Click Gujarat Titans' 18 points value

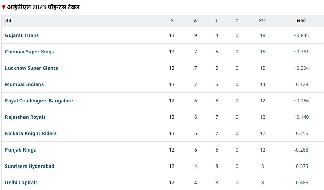click(262, 35)
